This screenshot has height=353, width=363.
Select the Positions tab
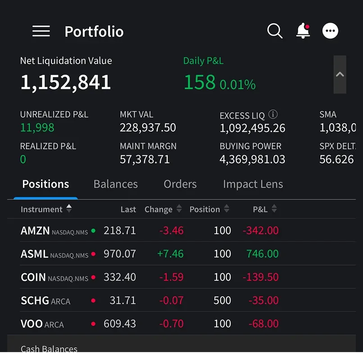coord(45,184)
